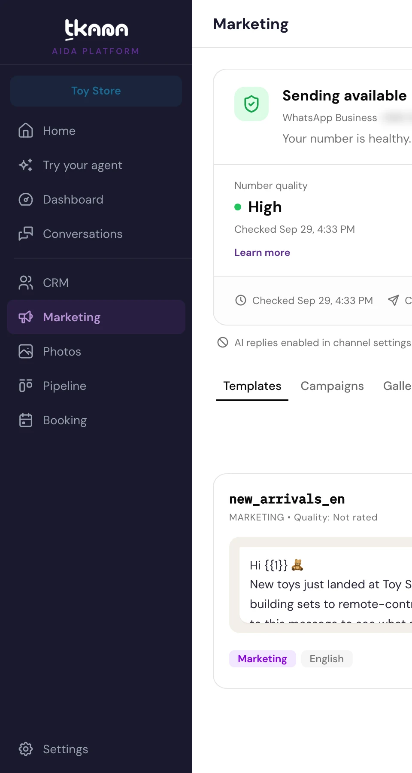The width and height of the screenshot is (412, 773).
Task: Click the sparkle icon for Try your agent
Action: 26,165
